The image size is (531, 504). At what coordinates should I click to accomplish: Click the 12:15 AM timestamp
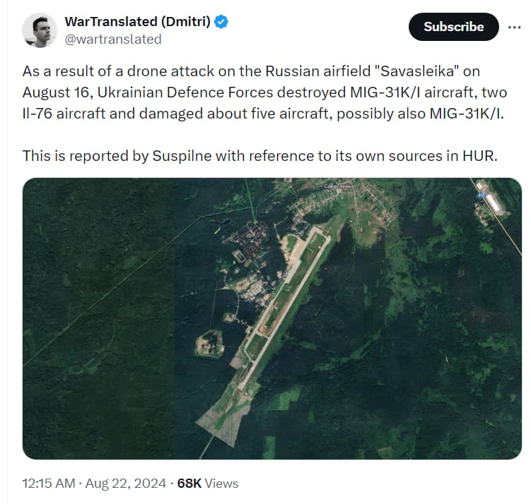coord(49,484)
